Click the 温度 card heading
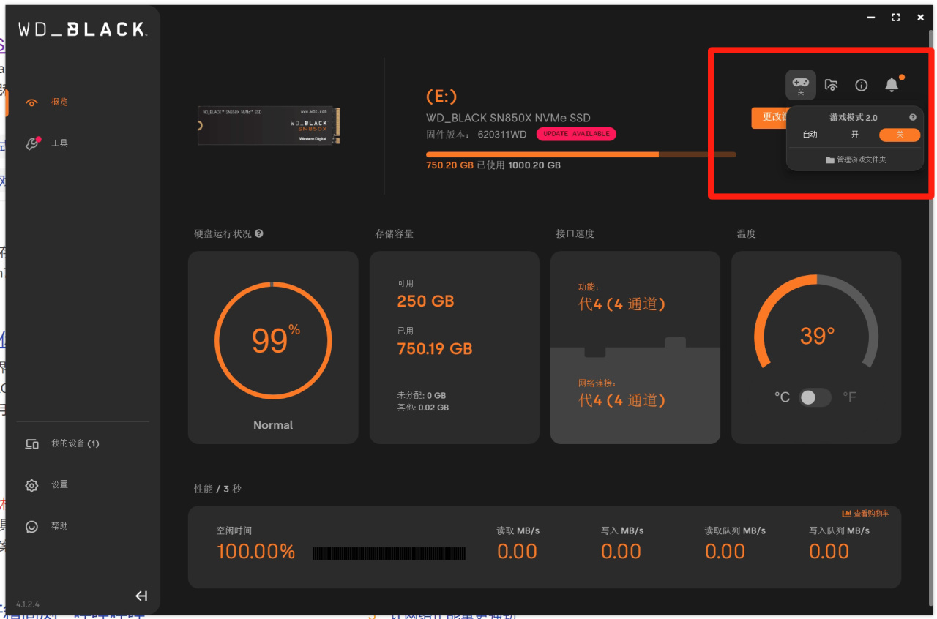 pos(746,233)
